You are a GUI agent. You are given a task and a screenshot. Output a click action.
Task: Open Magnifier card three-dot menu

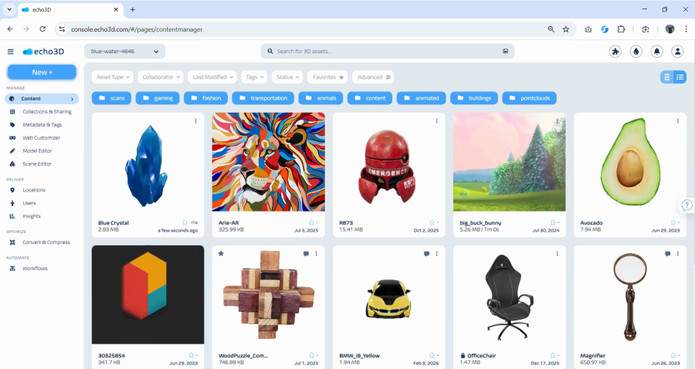[x=678, y=253]
